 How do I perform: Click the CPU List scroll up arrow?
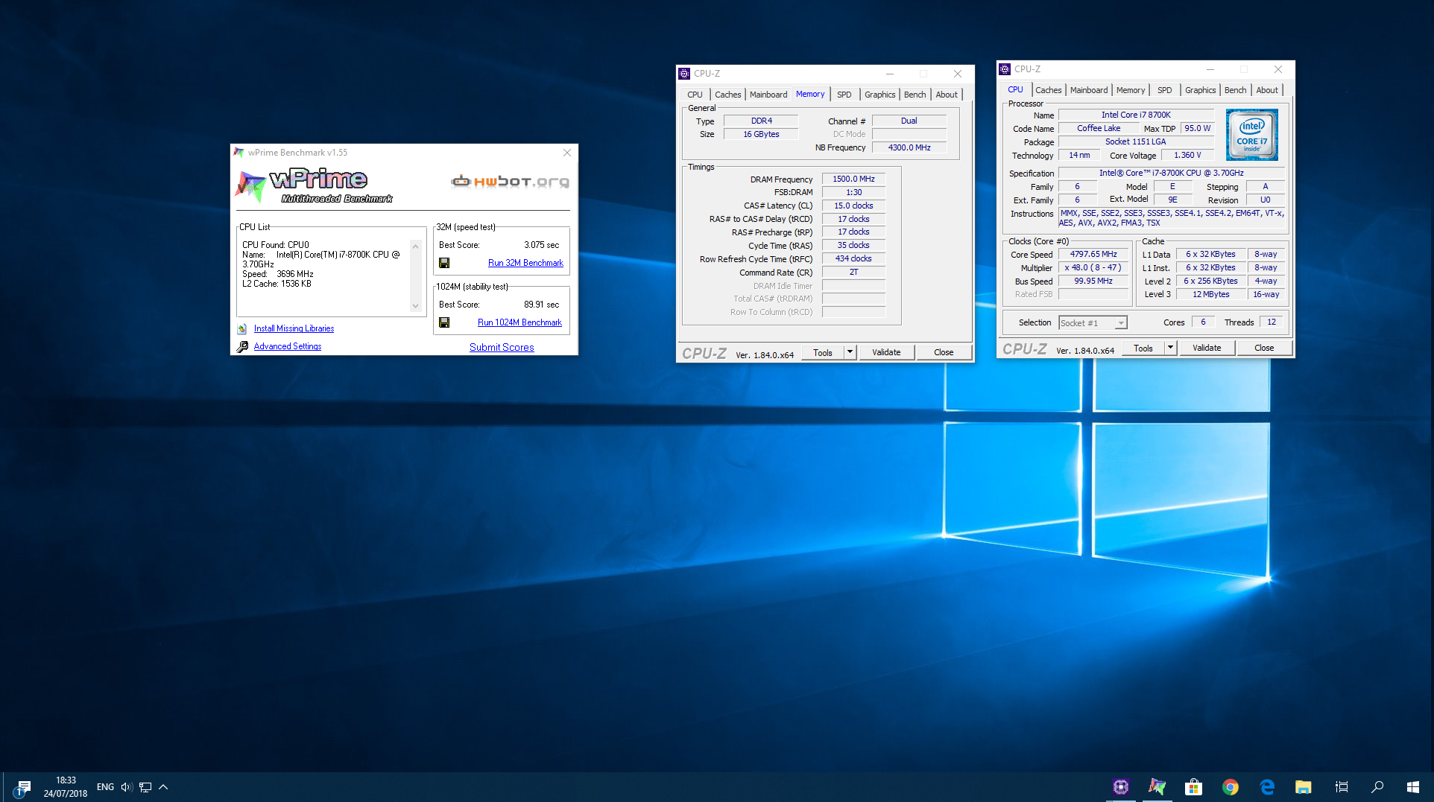(x=416, y=246)
